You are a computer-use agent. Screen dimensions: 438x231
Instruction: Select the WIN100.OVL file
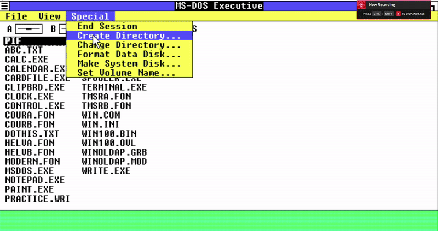tap(108, 143)
